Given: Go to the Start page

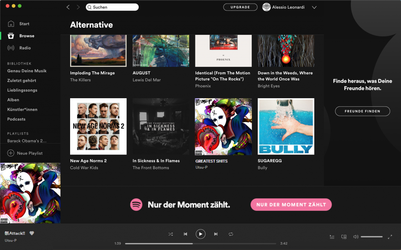Looking at the screenshot, I should (x=24, y=24).
